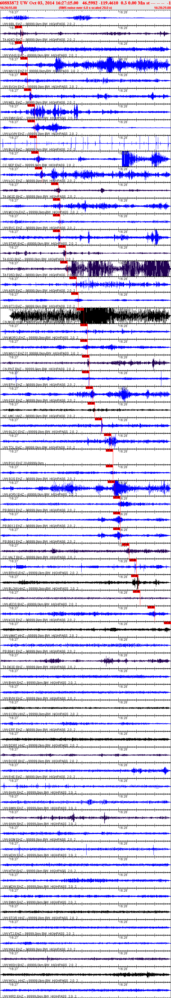Click the UW WISH BHZ label
171x998 pixels.
[x=40, y=965]
